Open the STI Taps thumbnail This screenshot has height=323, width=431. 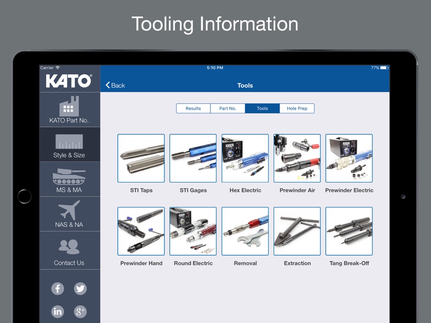tap(141, 158)
